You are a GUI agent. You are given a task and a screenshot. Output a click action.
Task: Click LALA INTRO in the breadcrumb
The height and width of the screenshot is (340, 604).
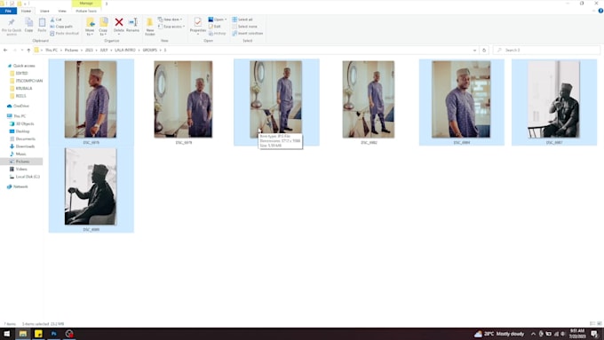click(125, 50)
